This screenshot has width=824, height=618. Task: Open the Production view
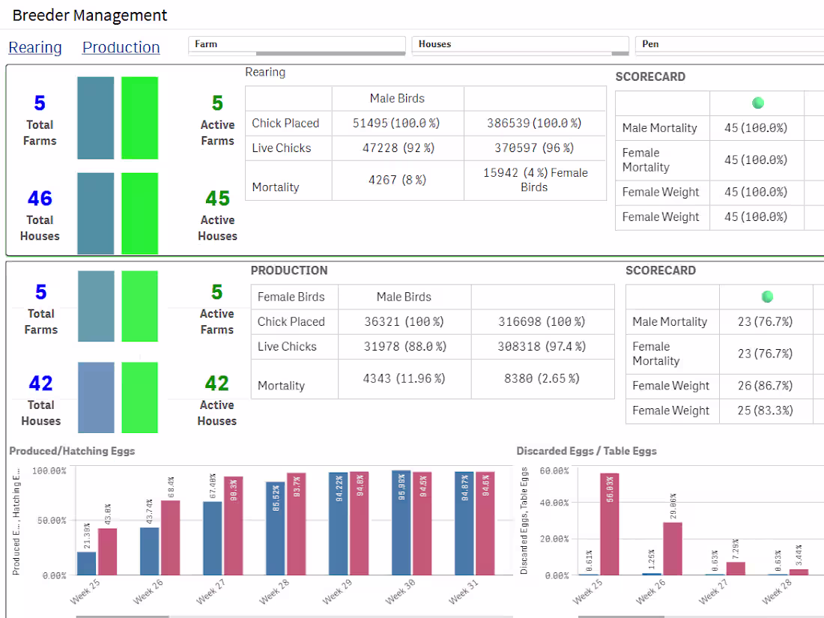121,47
